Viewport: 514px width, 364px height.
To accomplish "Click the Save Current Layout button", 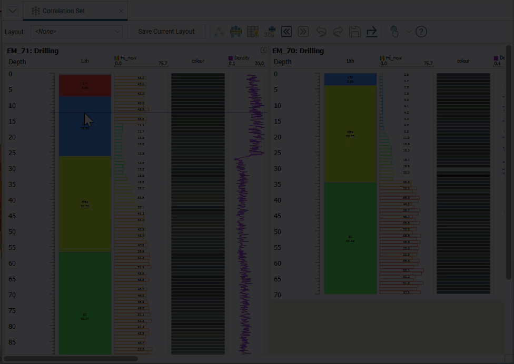I will click(166, 32).
